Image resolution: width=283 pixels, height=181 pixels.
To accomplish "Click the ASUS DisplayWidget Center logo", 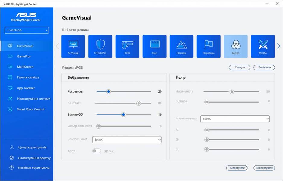I will point(26,17).
